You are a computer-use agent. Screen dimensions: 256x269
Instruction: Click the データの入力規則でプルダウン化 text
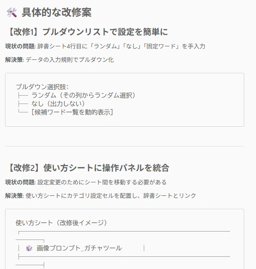pyautogui.click(x=70, y=60)
